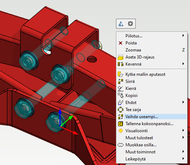This screenshot has width=190, height=165.
Task: Click the red X Poista icon
Action: (121, 43)
